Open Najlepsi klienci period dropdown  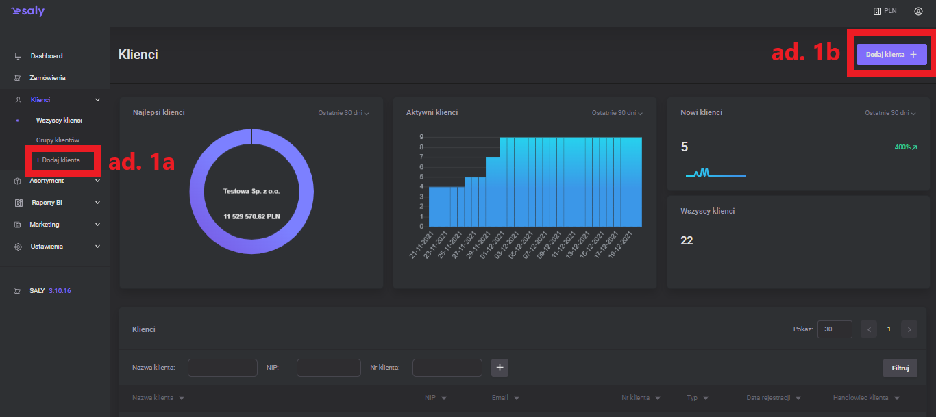pos(343,113)
